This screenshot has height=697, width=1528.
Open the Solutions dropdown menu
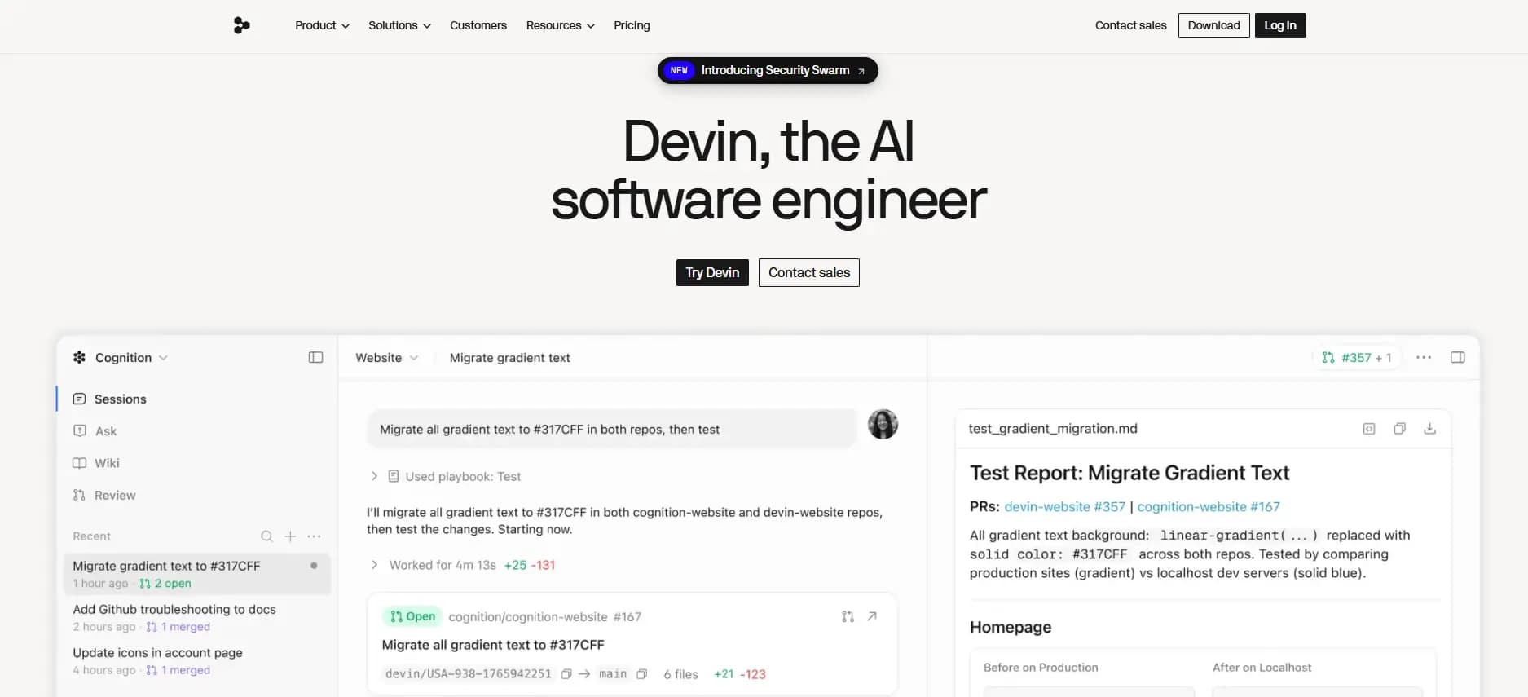[x=399, y=25]
